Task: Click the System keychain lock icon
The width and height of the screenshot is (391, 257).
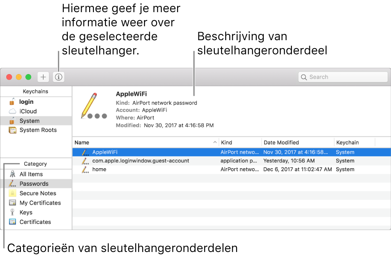Action: point(12,121)
